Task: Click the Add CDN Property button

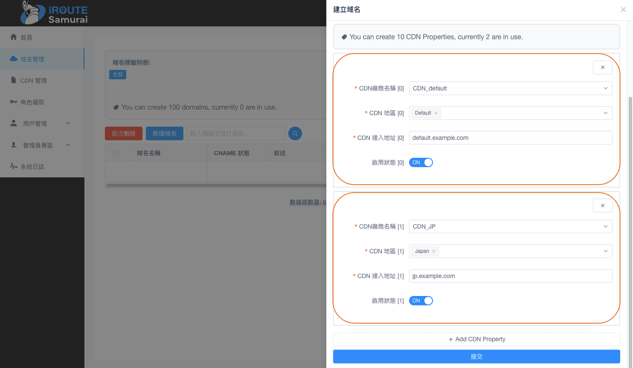Action: coord(476,339)
